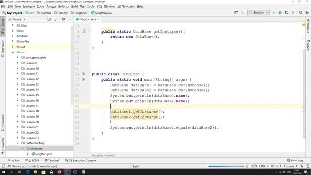Click the Build project hammer icon
Viewport: 311px width, 175px height.
242,13
